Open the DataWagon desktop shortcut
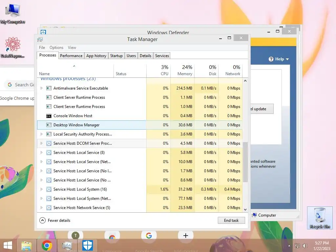336x252 pixels. [12, 47]
